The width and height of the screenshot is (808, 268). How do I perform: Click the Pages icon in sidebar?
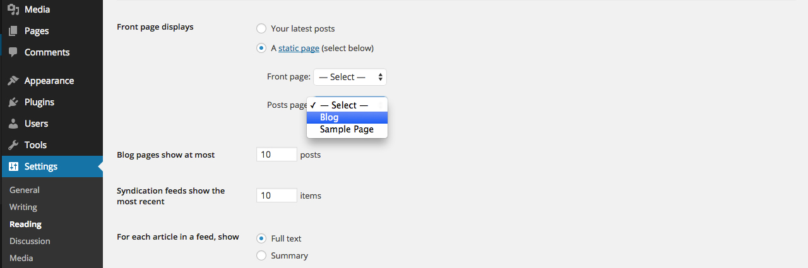13,31
